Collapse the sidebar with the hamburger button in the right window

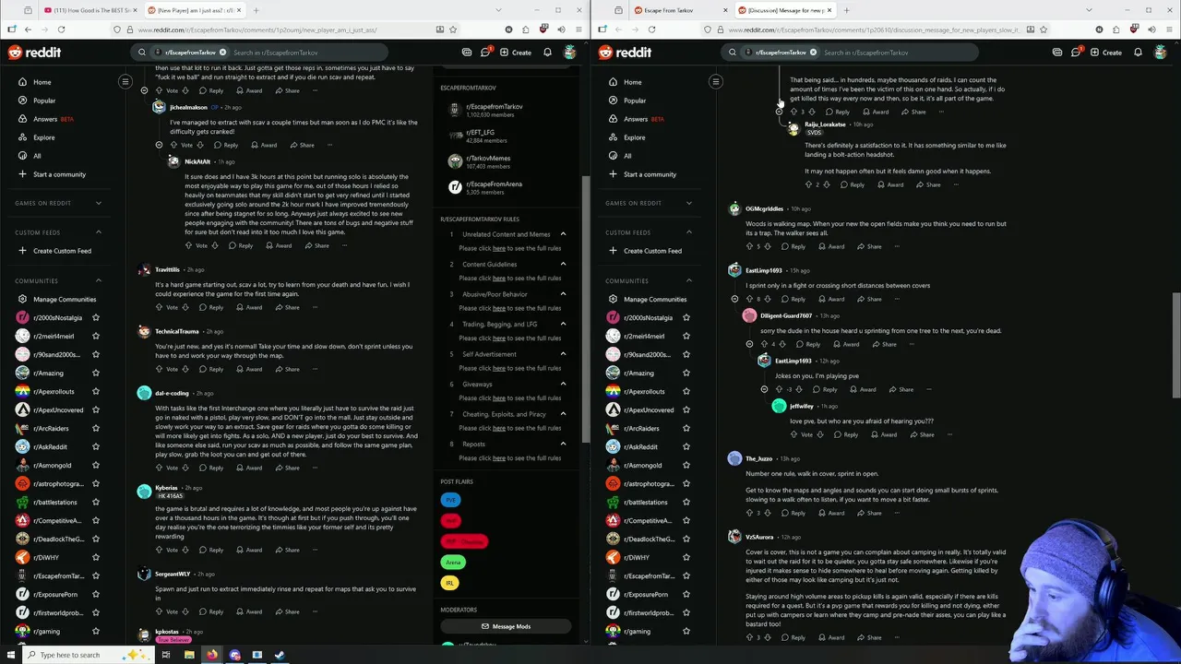point(715,82)
